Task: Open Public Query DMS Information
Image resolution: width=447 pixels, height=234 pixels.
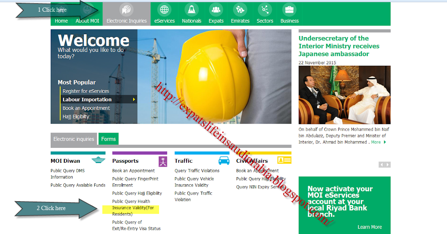Action: pos(68,174)
